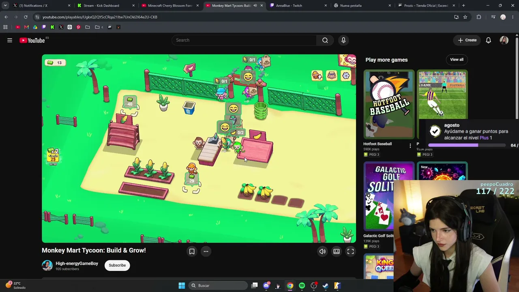Switch to Nueva pestaña tab
519x292 pixels.
(362, 6)
